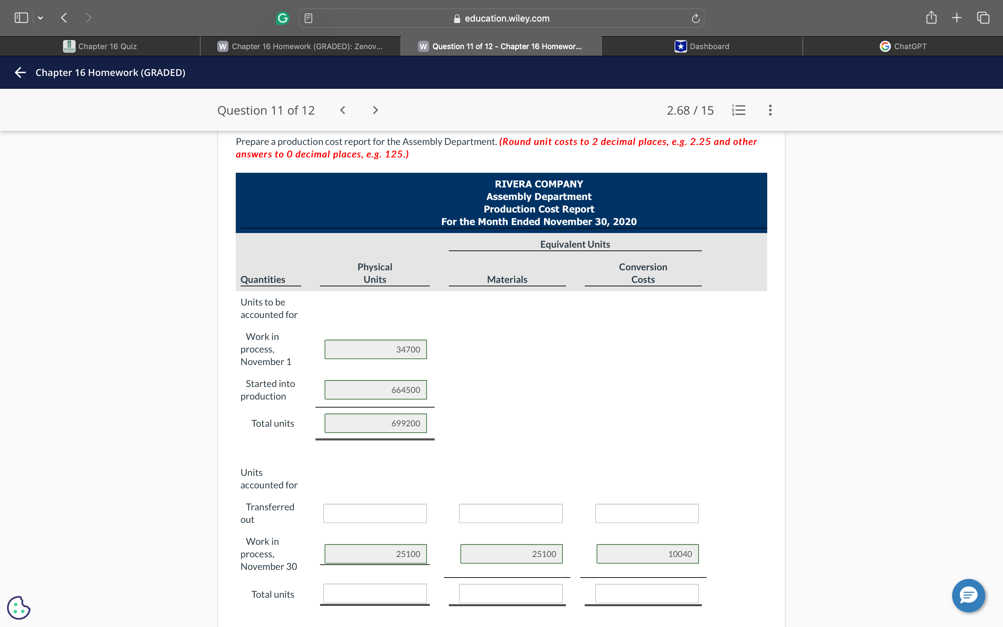Navigate to the previous question
The image size is (1003, 627).
(x=342, y=110)
